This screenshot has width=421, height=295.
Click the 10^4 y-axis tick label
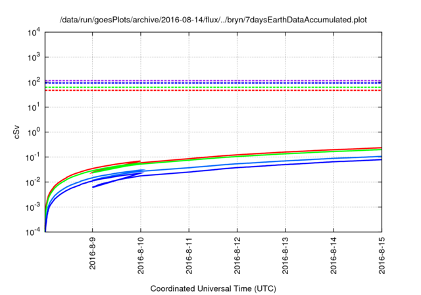[x=33, y=32]
